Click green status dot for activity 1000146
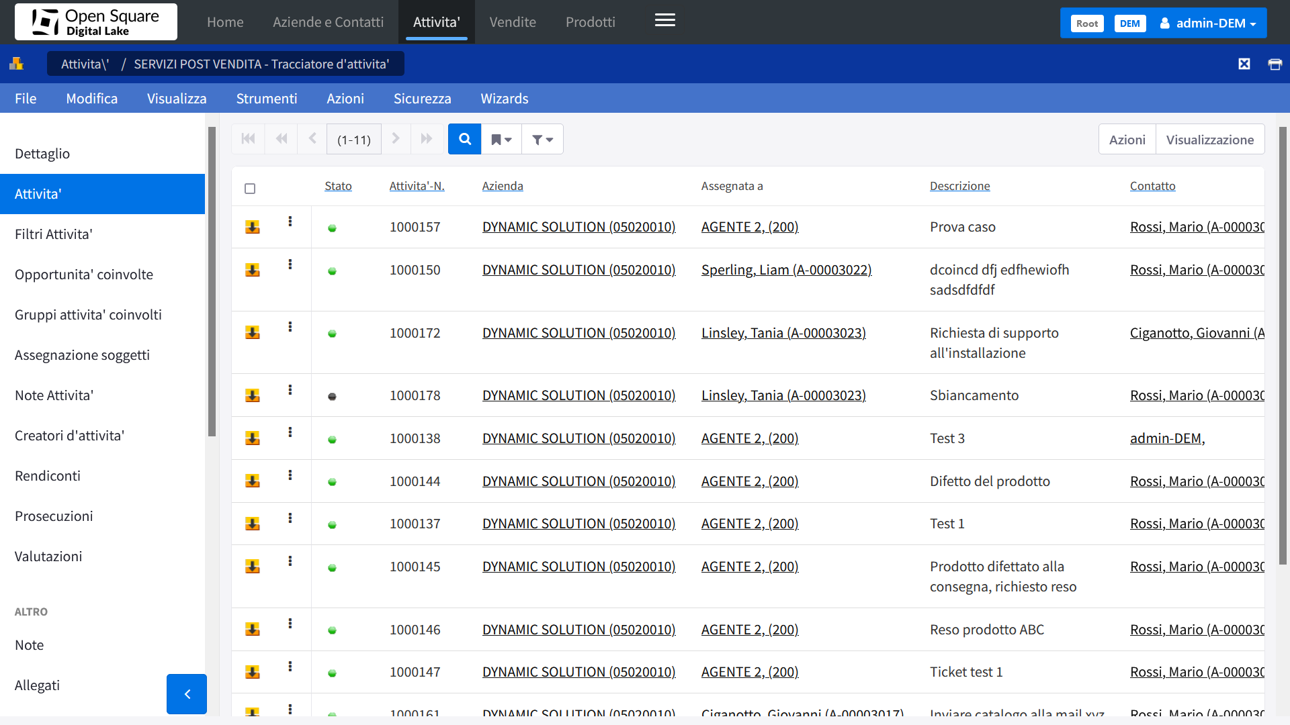1290x725 pixels. [332, 630]
